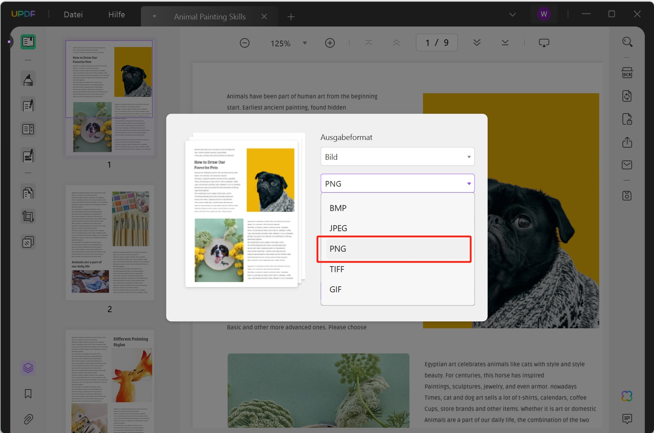Open the page organization tool
Image resolution: width=654 pixels, height=433 pixels.
click(28, 192)
